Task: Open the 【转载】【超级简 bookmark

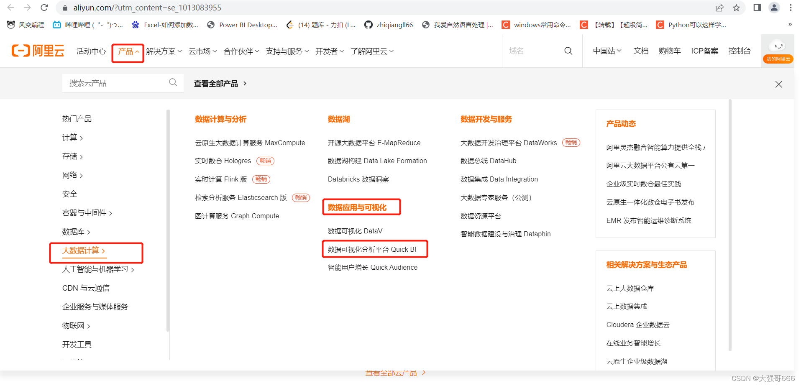Action: pyautogui.click(x=614, y=25)
